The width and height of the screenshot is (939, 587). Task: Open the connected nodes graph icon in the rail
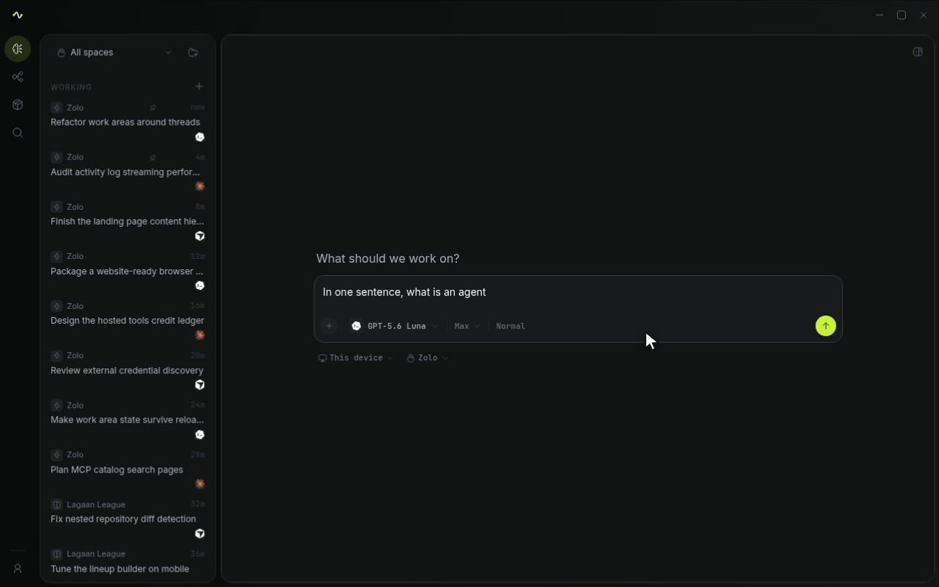18,77
